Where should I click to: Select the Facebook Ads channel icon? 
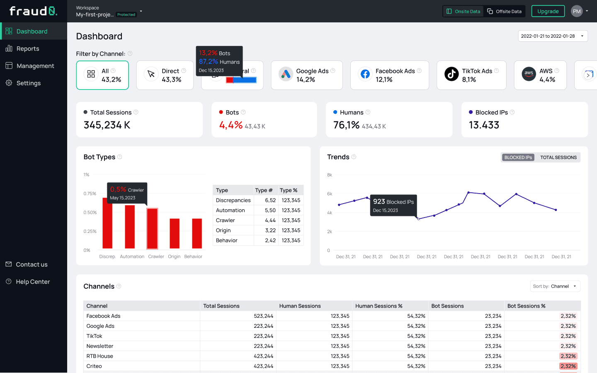pyautogui.click(x=365, y=74)
